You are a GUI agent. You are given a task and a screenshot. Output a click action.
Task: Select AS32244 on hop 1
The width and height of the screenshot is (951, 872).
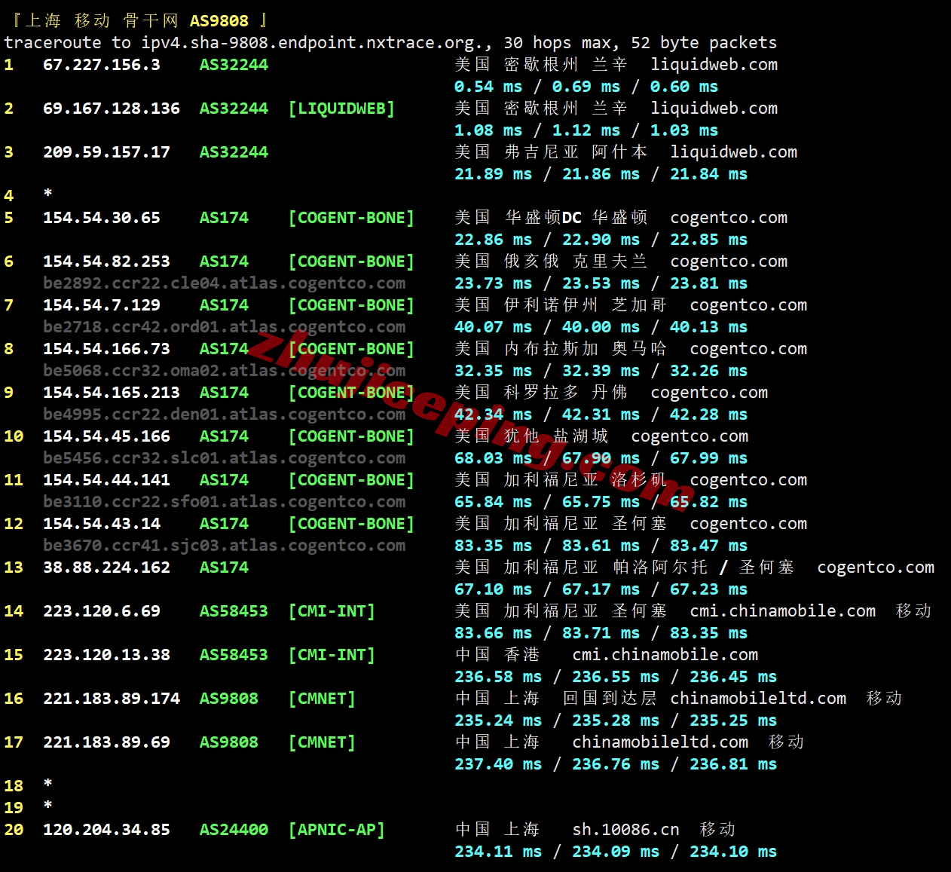[x=234, y=65]
